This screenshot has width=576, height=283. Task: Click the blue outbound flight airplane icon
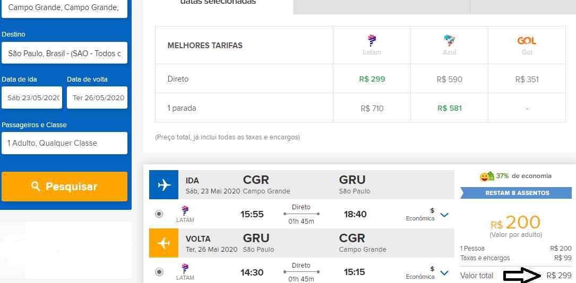pyautogui.click(x=164, y=184)
